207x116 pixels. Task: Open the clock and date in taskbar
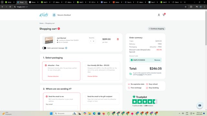click(x=199, y=113)
